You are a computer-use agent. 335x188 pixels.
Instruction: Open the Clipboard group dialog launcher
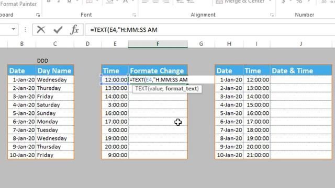coord(38,15)
